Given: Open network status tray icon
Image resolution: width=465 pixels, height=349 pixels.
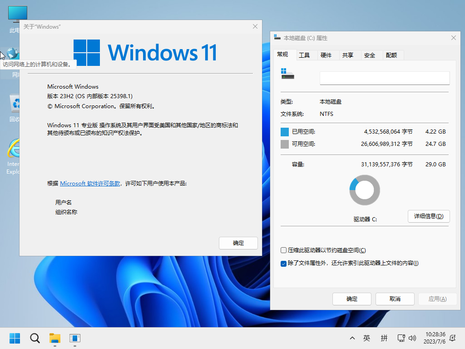Looking at the screenshot, I should click(x=401, y=338).
